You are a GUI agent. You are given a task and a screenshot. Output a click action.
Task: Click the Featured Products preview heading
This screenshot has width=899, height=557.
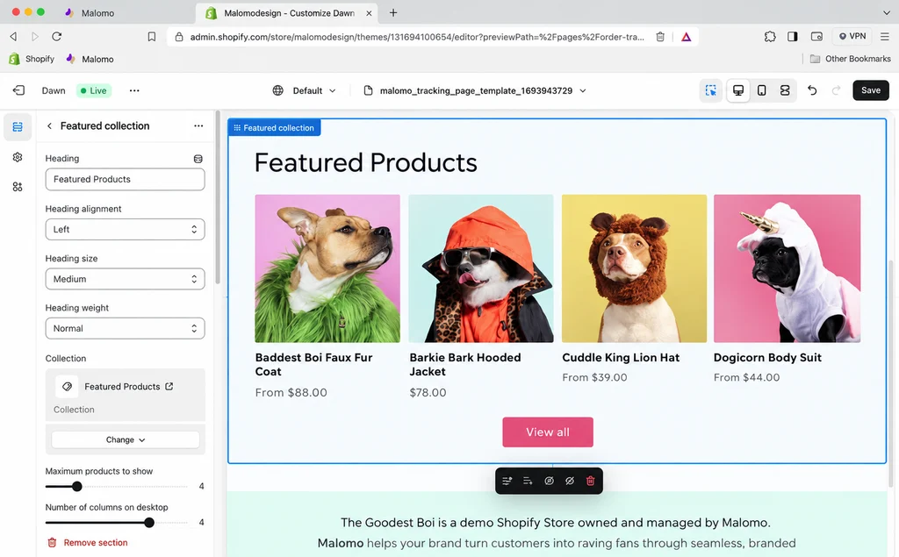coord(366,163)
